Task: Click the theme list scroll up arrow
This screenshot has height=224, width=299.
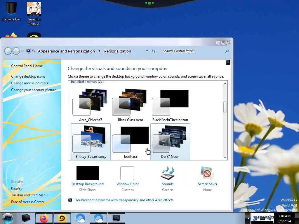Action: pos(225,83)
